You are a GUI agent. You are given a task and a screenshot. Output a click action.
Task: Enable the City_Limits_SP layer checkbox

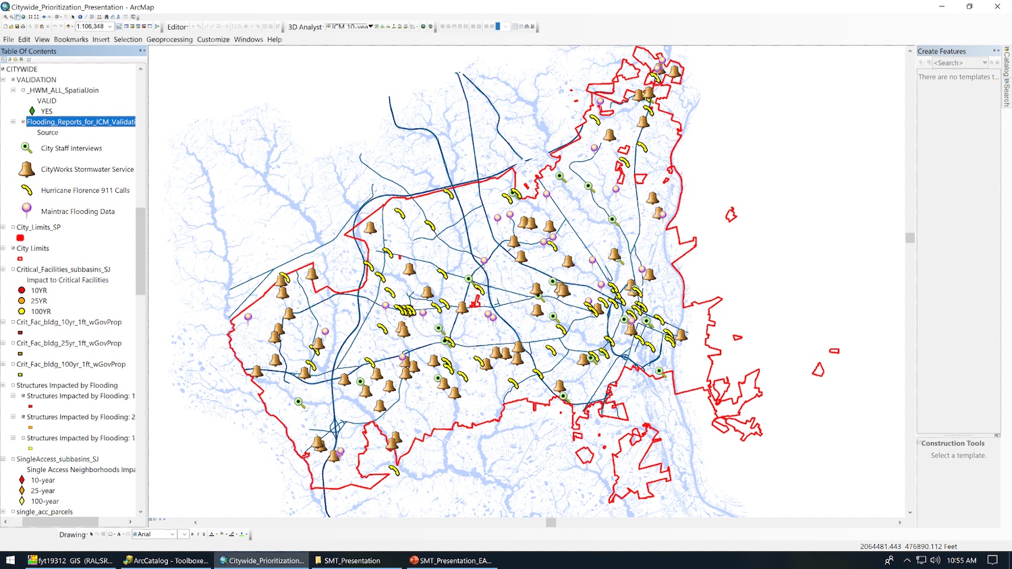13,227
